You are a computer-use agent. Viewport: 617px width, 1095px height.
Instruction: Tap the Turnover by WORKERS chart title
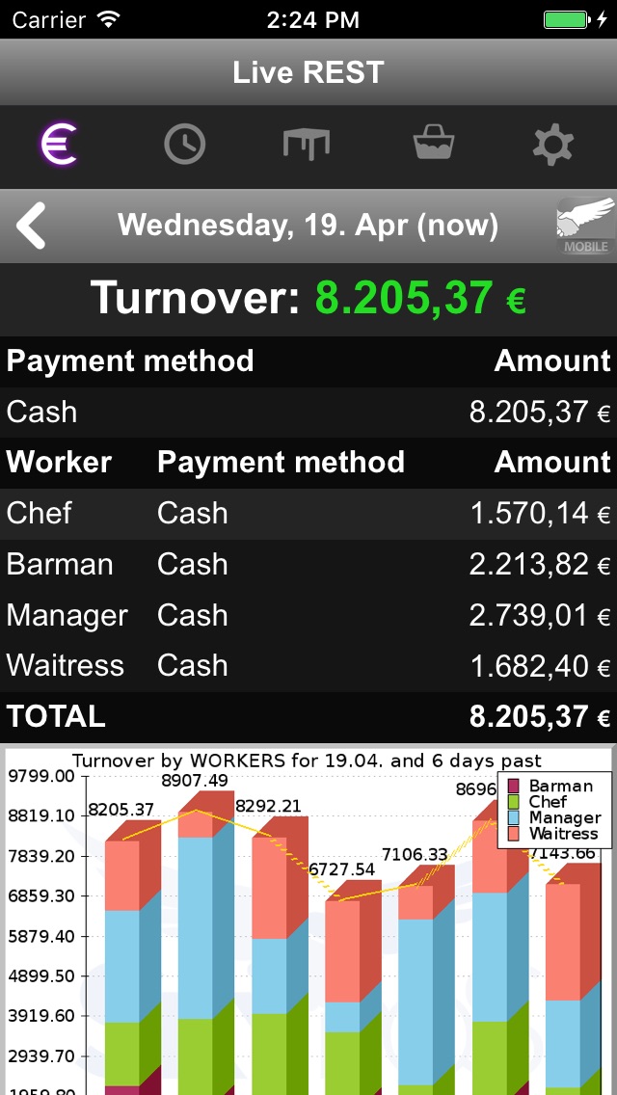point(308,761)
